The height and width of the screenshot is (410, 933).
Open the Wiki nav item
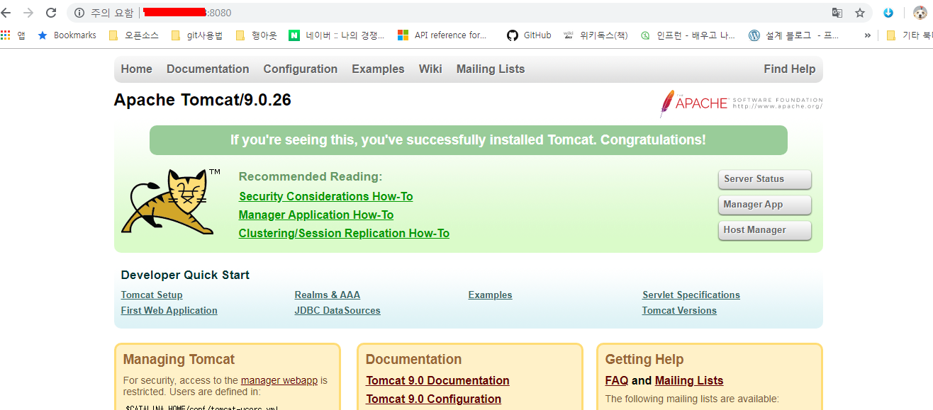tap(430, 69)
